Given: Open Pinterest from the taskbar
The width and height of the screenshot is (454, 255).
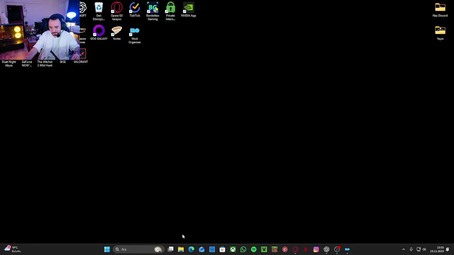Looking at the screenshot, I should click(285, 249).
